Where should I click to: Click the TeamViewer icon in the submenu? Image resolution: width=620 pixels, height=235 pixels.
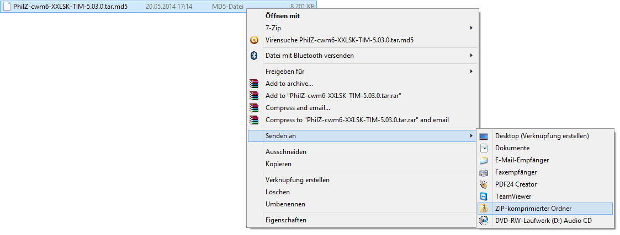pyautogui.click(x=484, y=196)
